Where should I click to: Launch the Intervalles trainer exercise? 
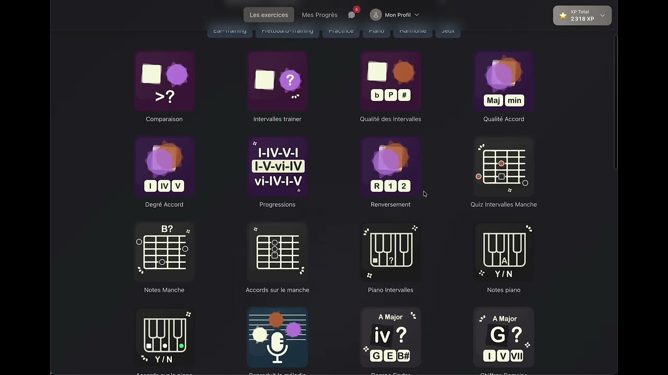coord(277,81)
